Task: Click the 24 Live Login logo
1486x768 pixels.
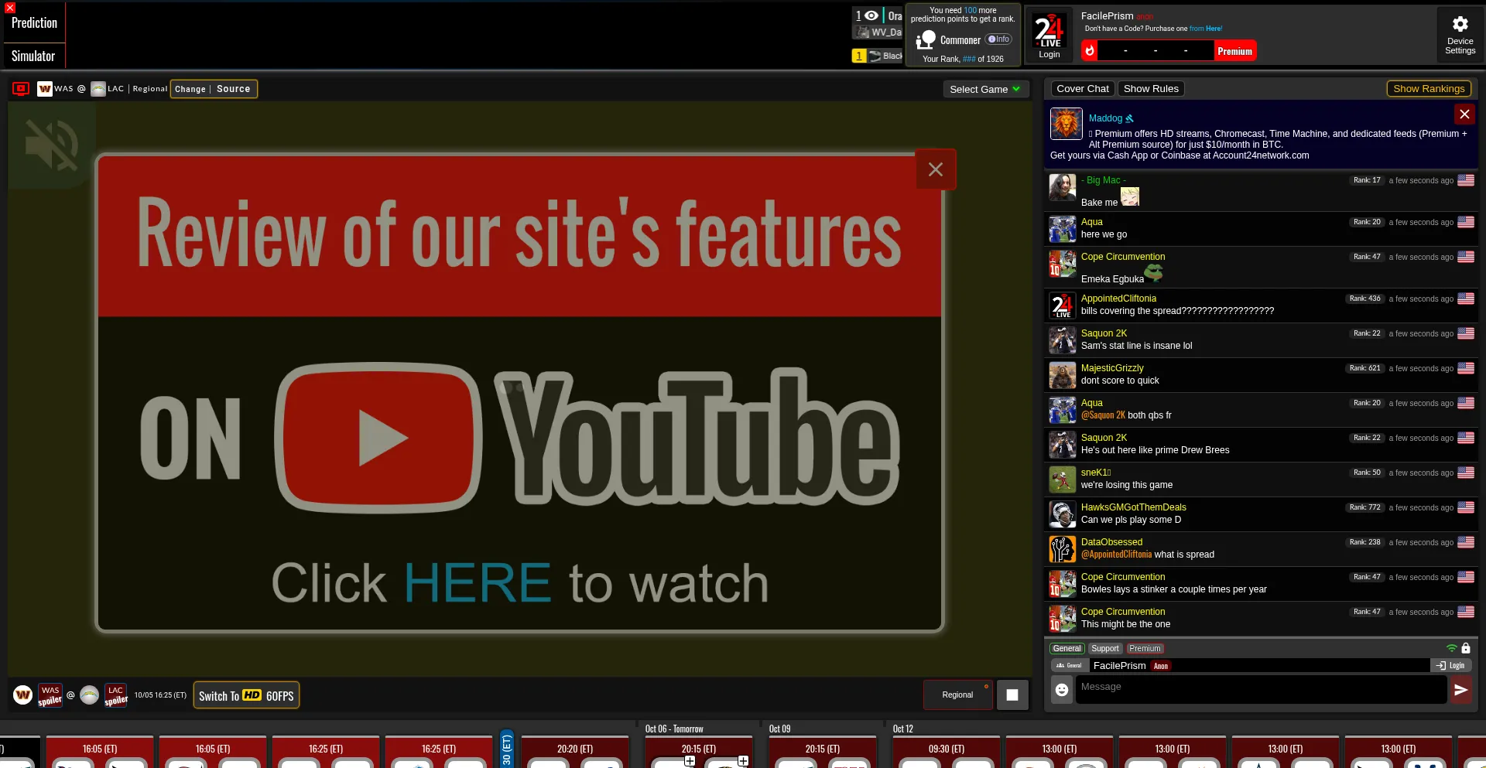Action: point(1049,36)
